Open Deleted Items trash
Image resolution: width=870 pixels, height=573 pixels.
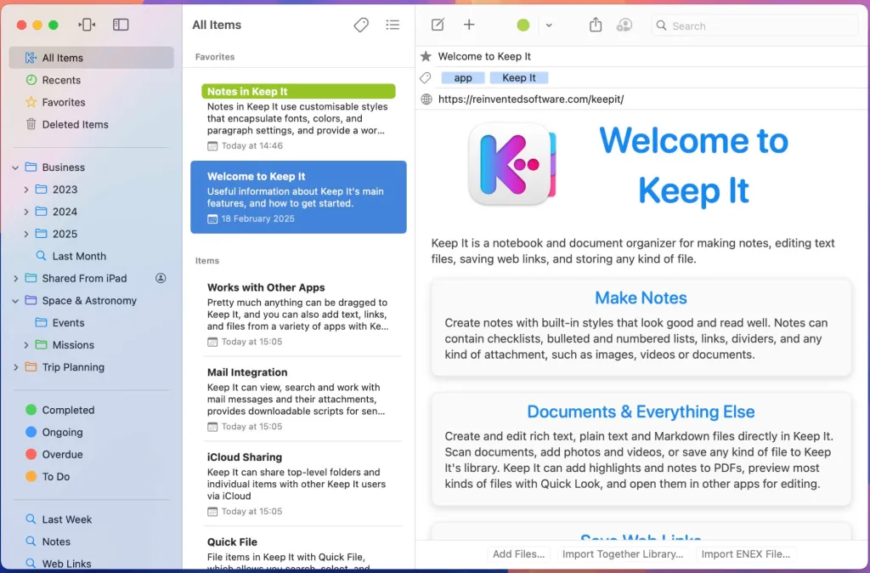pyautogui.click(x=92, y=124)
